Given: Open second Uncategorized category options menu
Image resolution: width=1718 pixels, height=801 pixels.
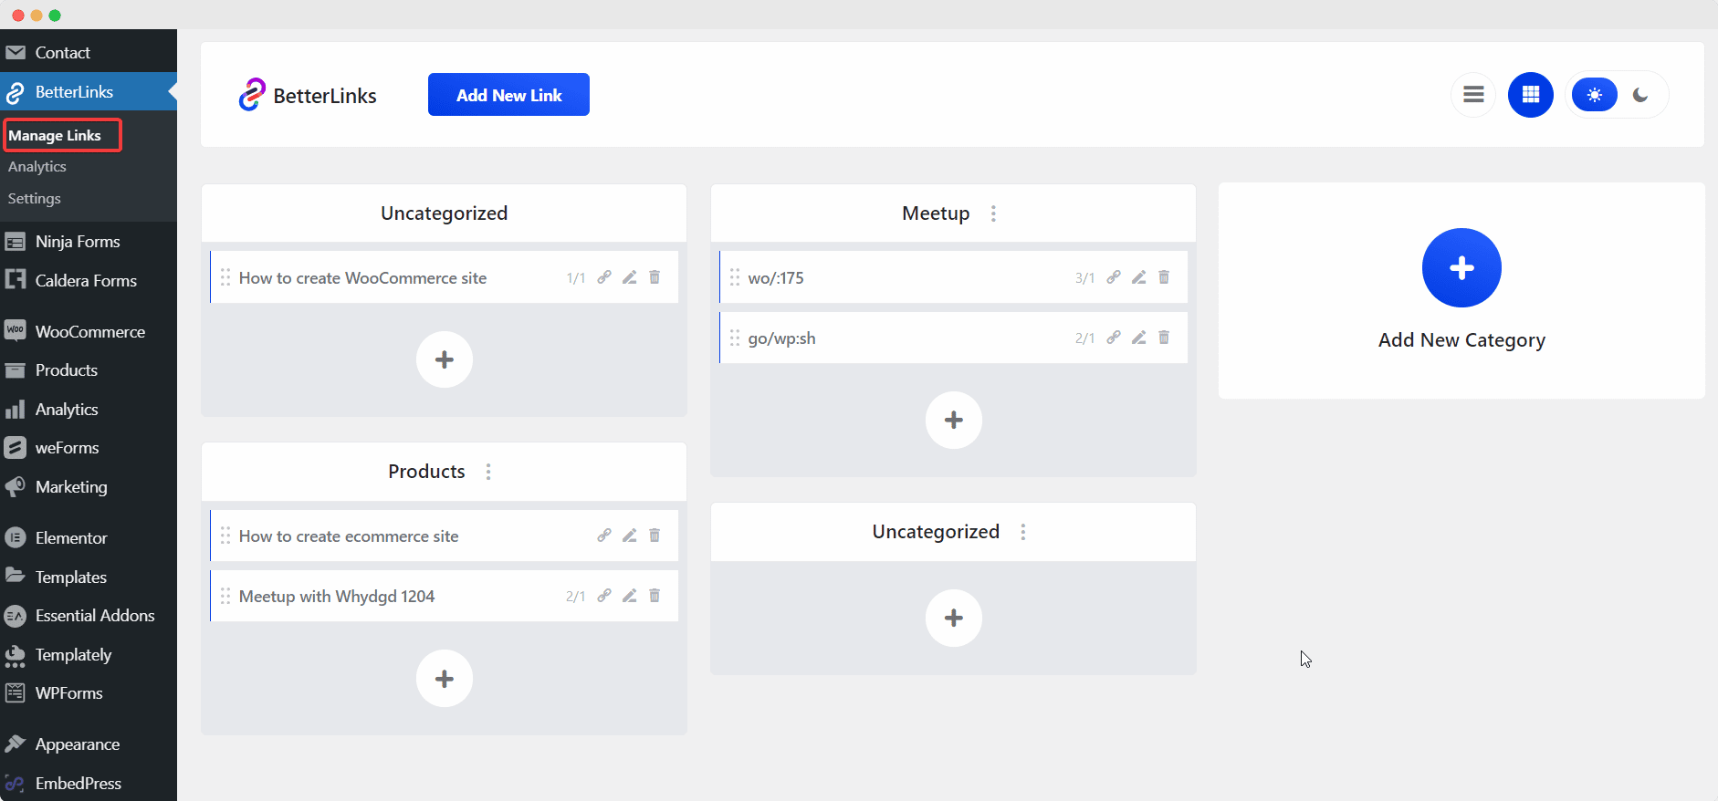Looking at the screenshot, I should [x=1023, y=532].
